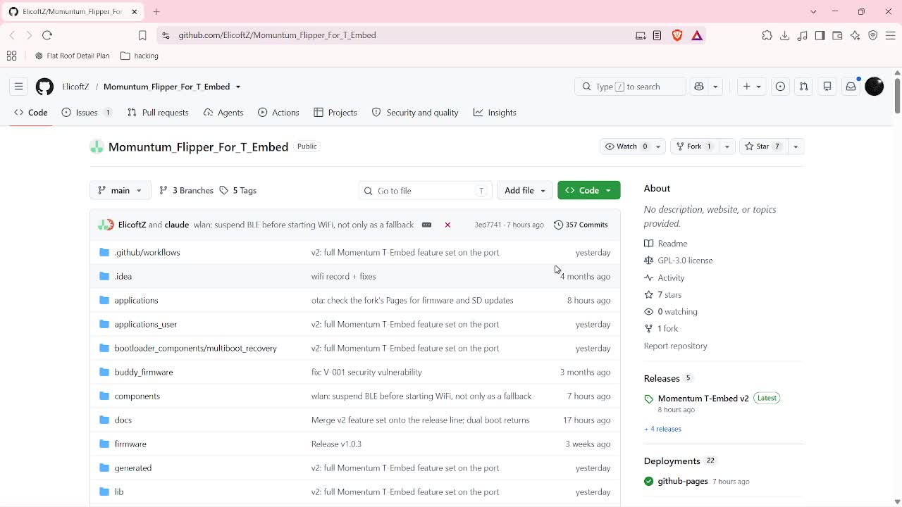Click the Report repository link
902x507 pixels.
coord(675,346)
